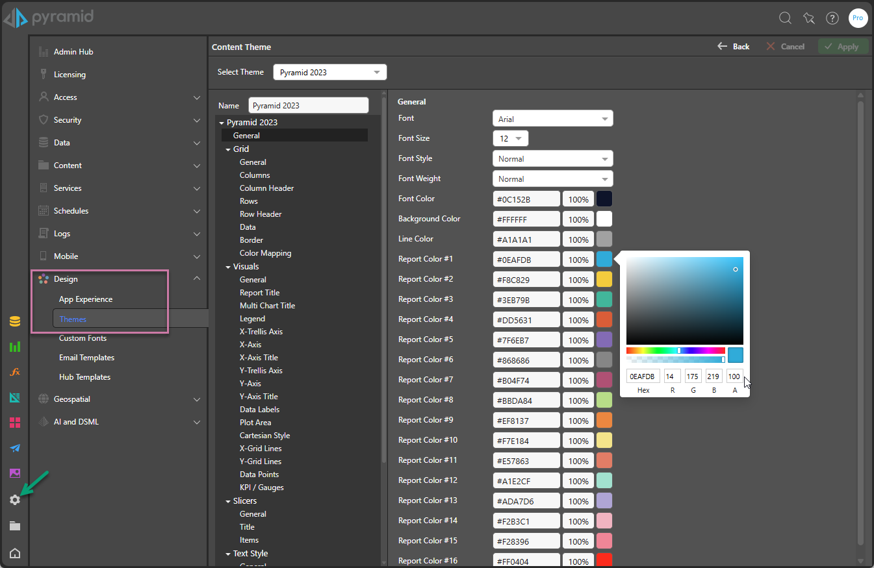
Task: Click the green bar chart Discover icon
Action: point(15,347)
